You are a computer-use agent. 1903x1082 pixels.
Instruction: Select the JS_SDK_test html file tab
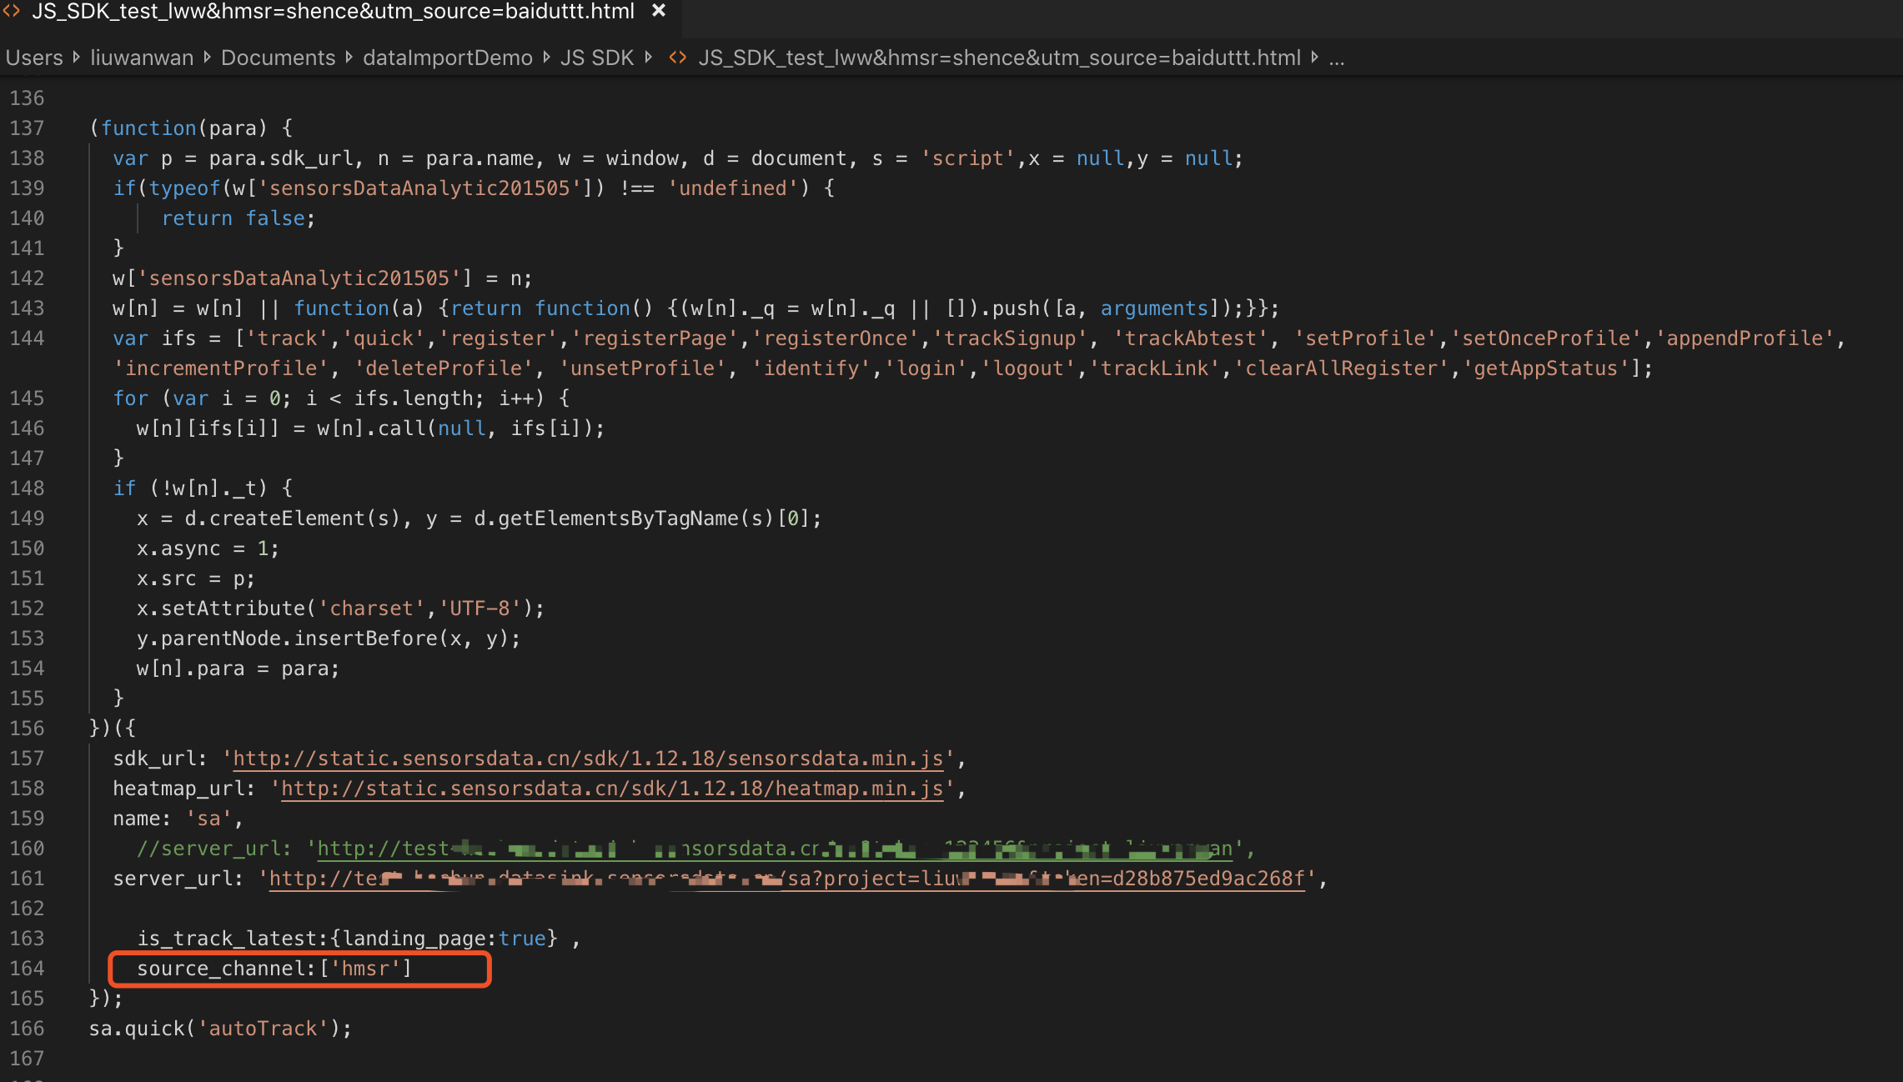click(x=334, y=12)
